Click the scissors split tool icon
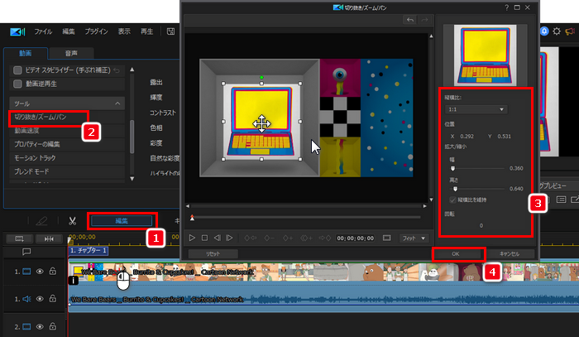The height and width of the screenshot is (337, 579). [x=73, y=221]
